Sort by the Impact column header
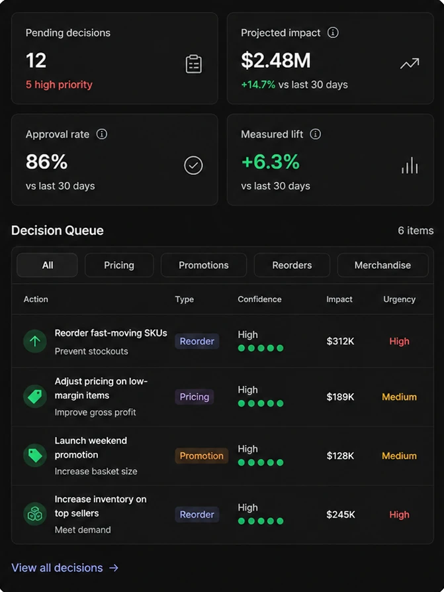 click(339, 299)
